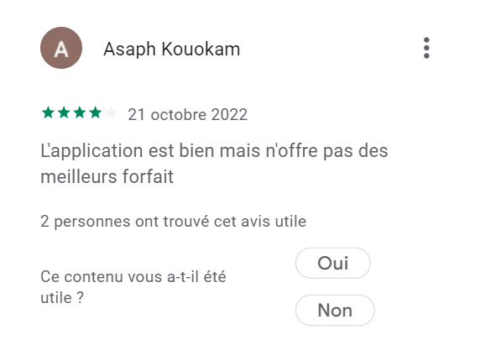Click the empty fifth rating star

(x=111, y=112)
